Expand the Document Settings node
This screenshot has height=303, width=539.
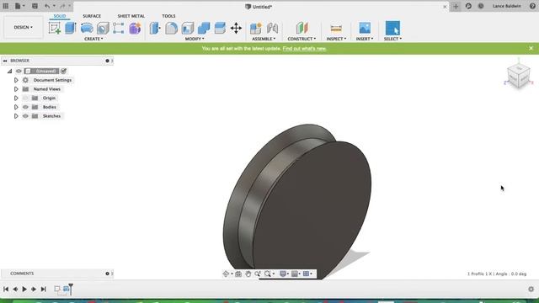click(16, 80)
